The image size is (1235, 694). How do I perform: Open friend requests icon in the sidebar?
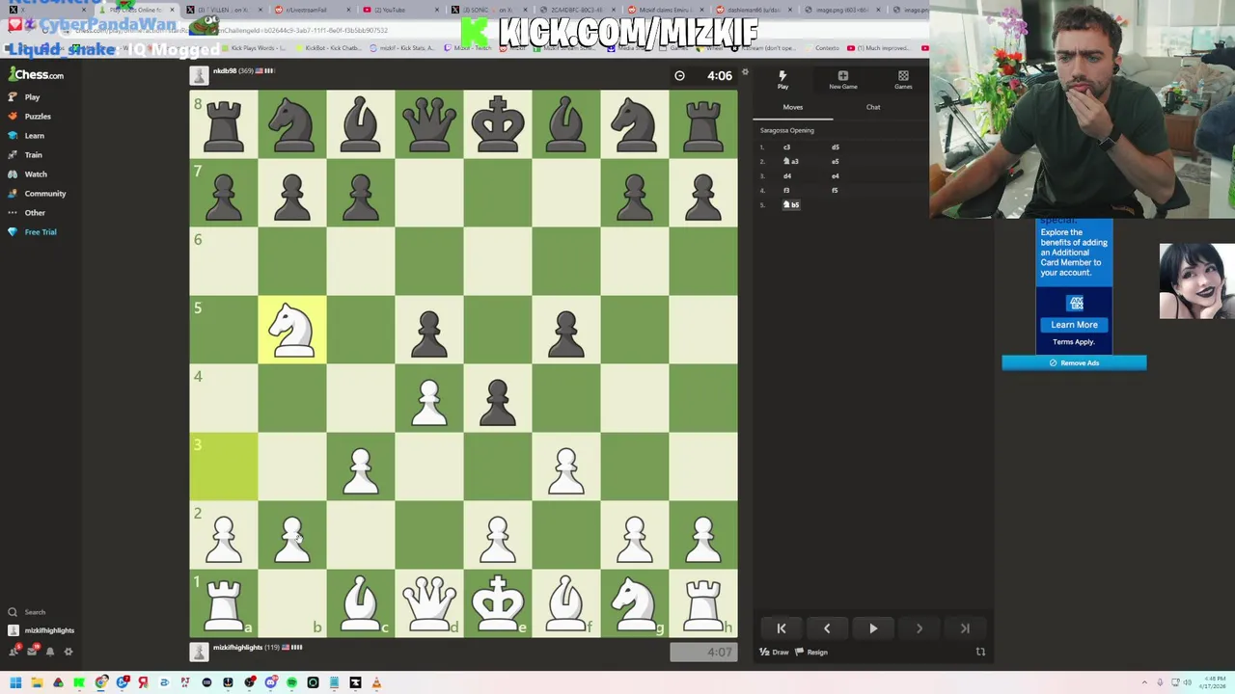click(14, 652)
